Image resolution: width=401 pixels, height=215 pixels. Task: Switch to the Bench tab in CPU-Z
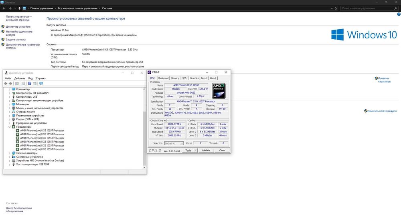pyautogui.click(x=204, y=78)
